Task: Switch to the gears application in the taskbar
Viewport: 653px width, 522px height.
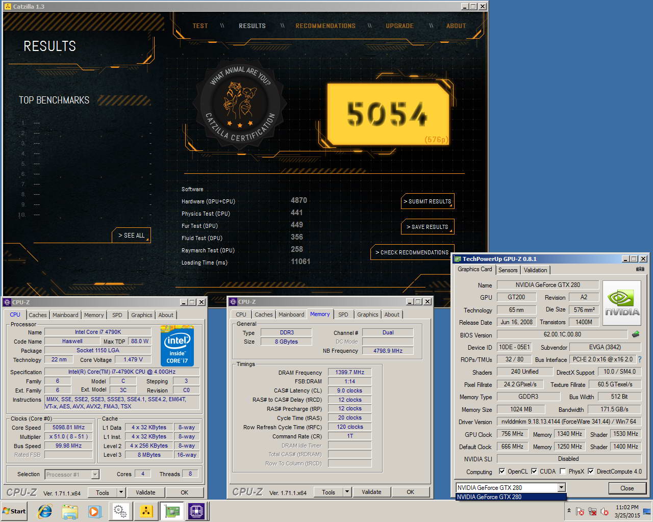Action: [120, 511]
